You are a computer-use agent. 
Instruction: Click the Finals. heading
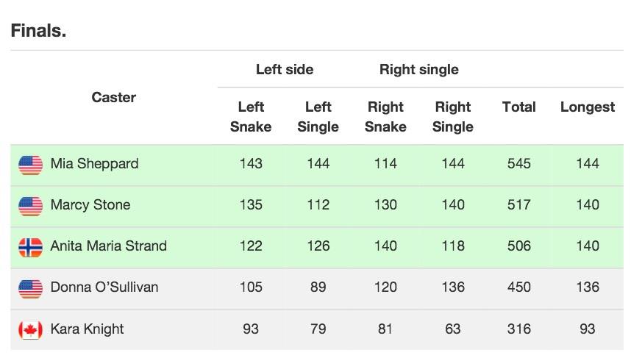(38, 31)
